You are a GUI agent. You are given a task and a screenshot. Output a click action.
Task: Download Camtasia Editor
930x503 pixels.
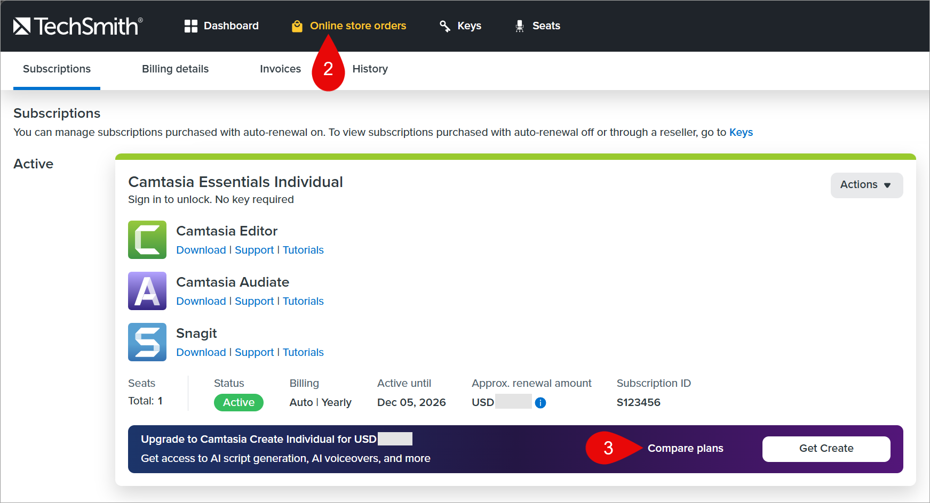[201, 250]
